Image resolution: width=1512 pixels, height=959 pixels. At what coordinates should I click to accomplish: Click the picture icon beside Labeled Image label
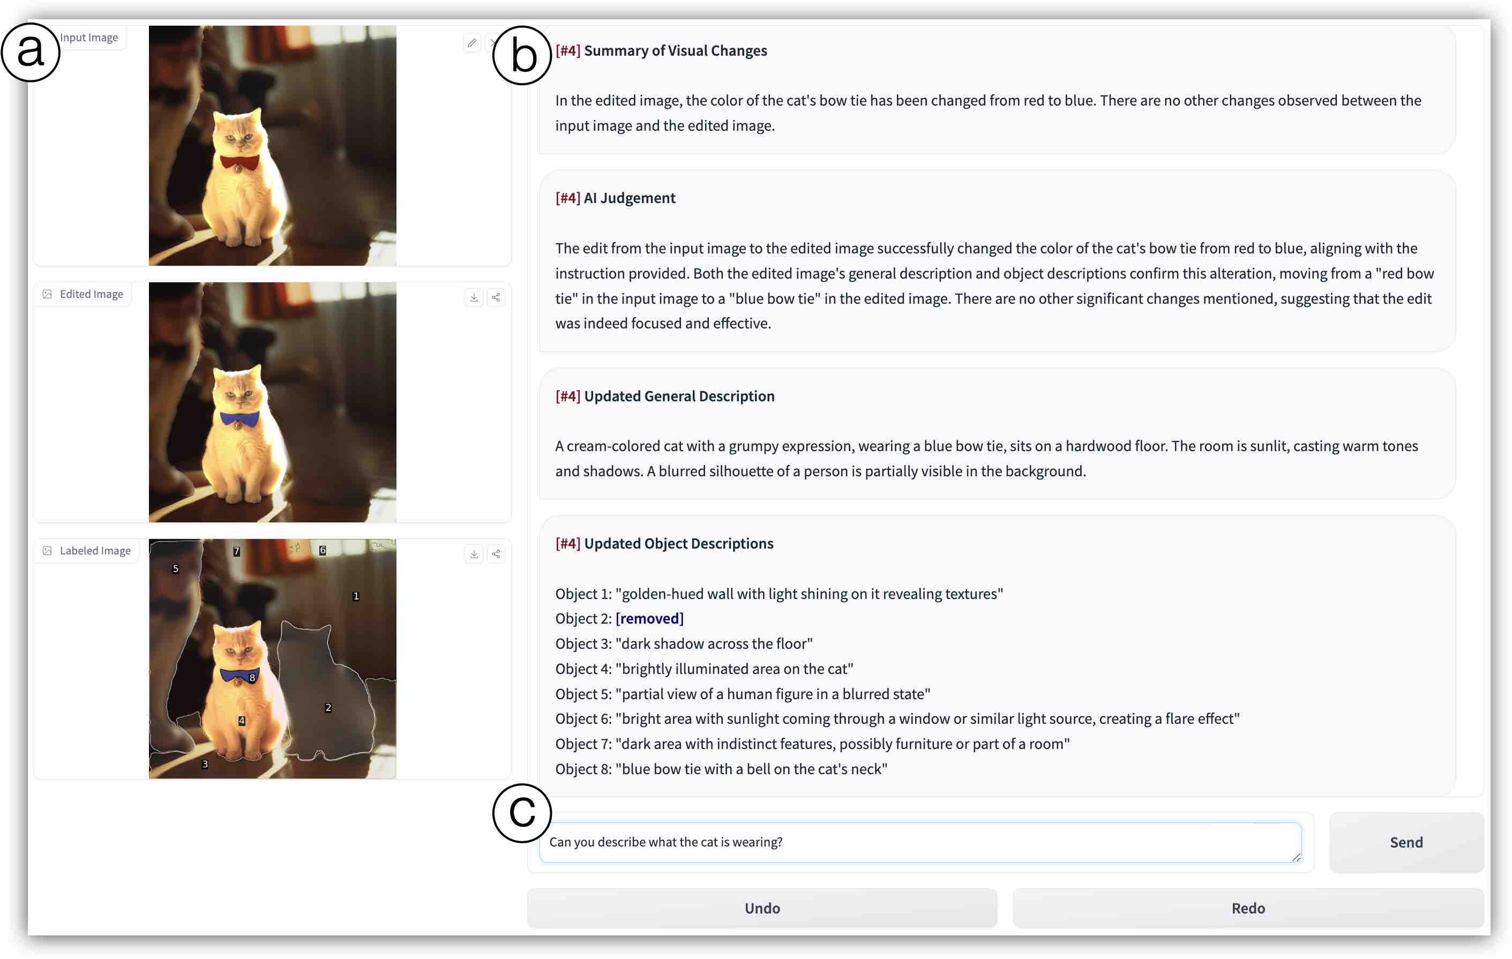(x=47, y=551)
